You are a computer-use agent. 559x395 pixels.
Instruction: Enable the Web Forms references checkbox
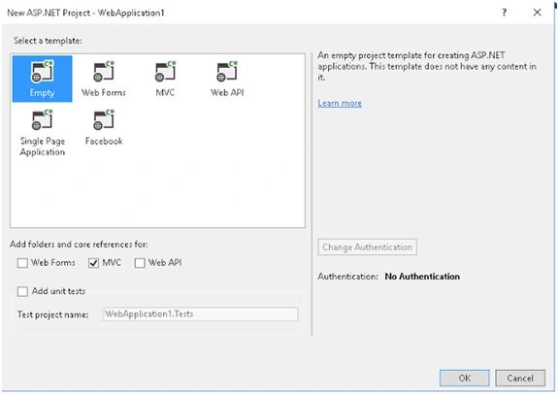coord(22,263)
